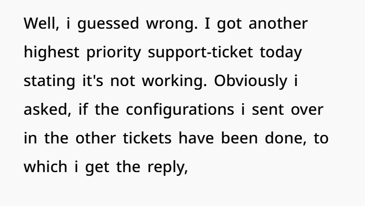The width and height of the screenshot is (365, 206).
Task: Click the contraction "it's"
Action: pyautogui.click(x=93, y=80)
